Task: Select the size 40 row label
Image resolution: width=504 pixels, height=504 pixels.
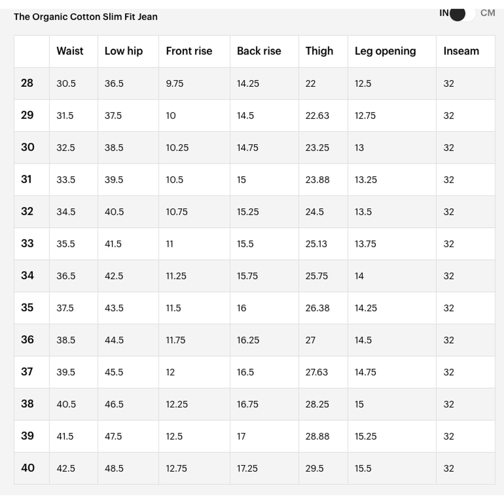Action: (x=28, y=468)
